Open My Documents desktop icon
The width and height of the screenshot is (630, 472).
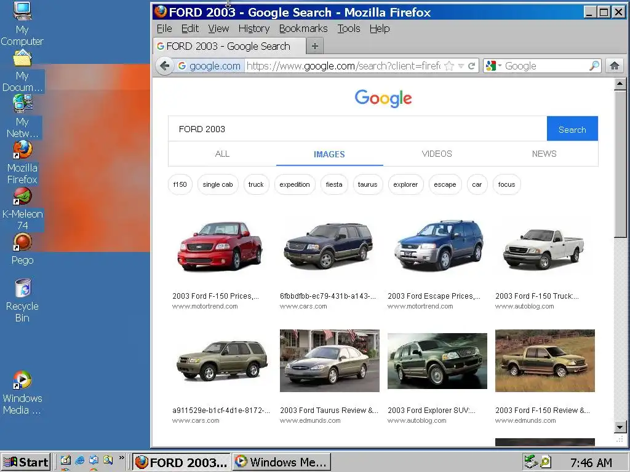coord(22,71)
